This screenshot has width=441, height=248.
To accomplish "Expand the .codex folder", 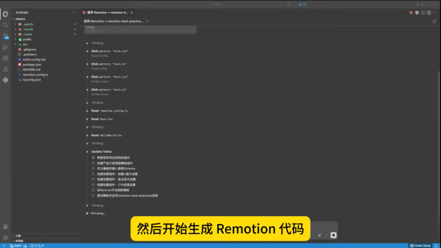I will pos(16,34).
